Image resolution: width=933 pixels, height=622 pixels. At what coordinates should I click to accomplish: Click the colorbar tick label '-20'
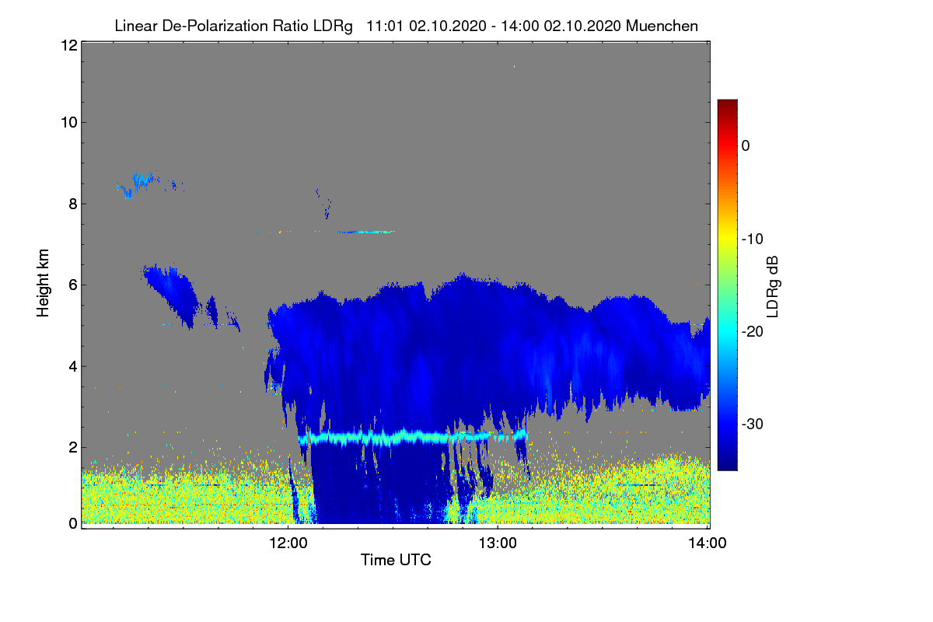tap(752, 331)
